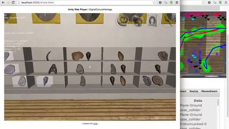
Task: Click the star icon in back window
Action: [x=204, y=3]
